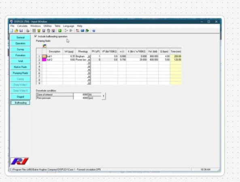Click the Q 4.00 cell for bull 1
Image resolution: width=240 pixels, height=182 pixels.
tap(164, 56)
